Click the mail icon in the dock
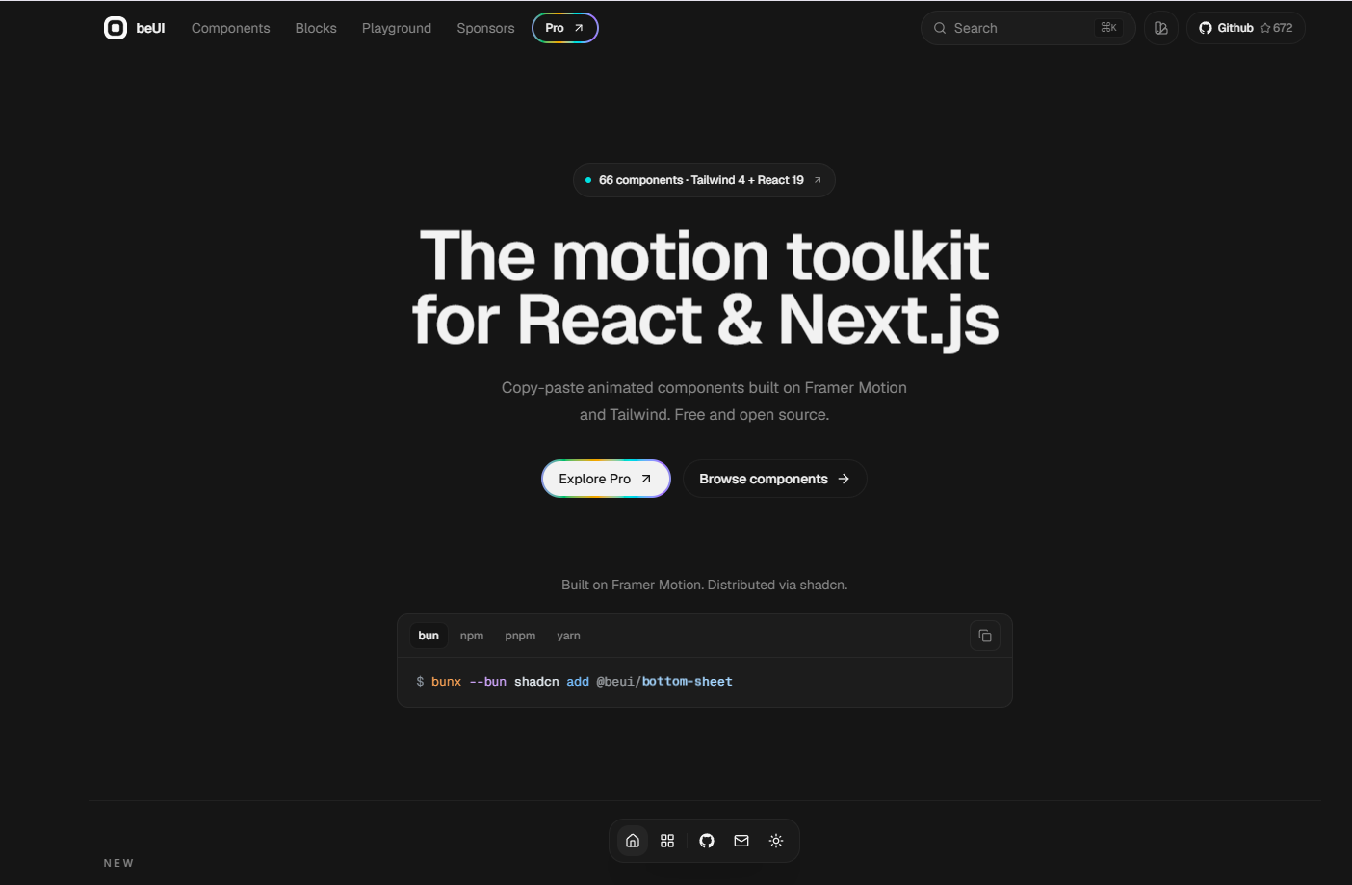 point(741,841)
